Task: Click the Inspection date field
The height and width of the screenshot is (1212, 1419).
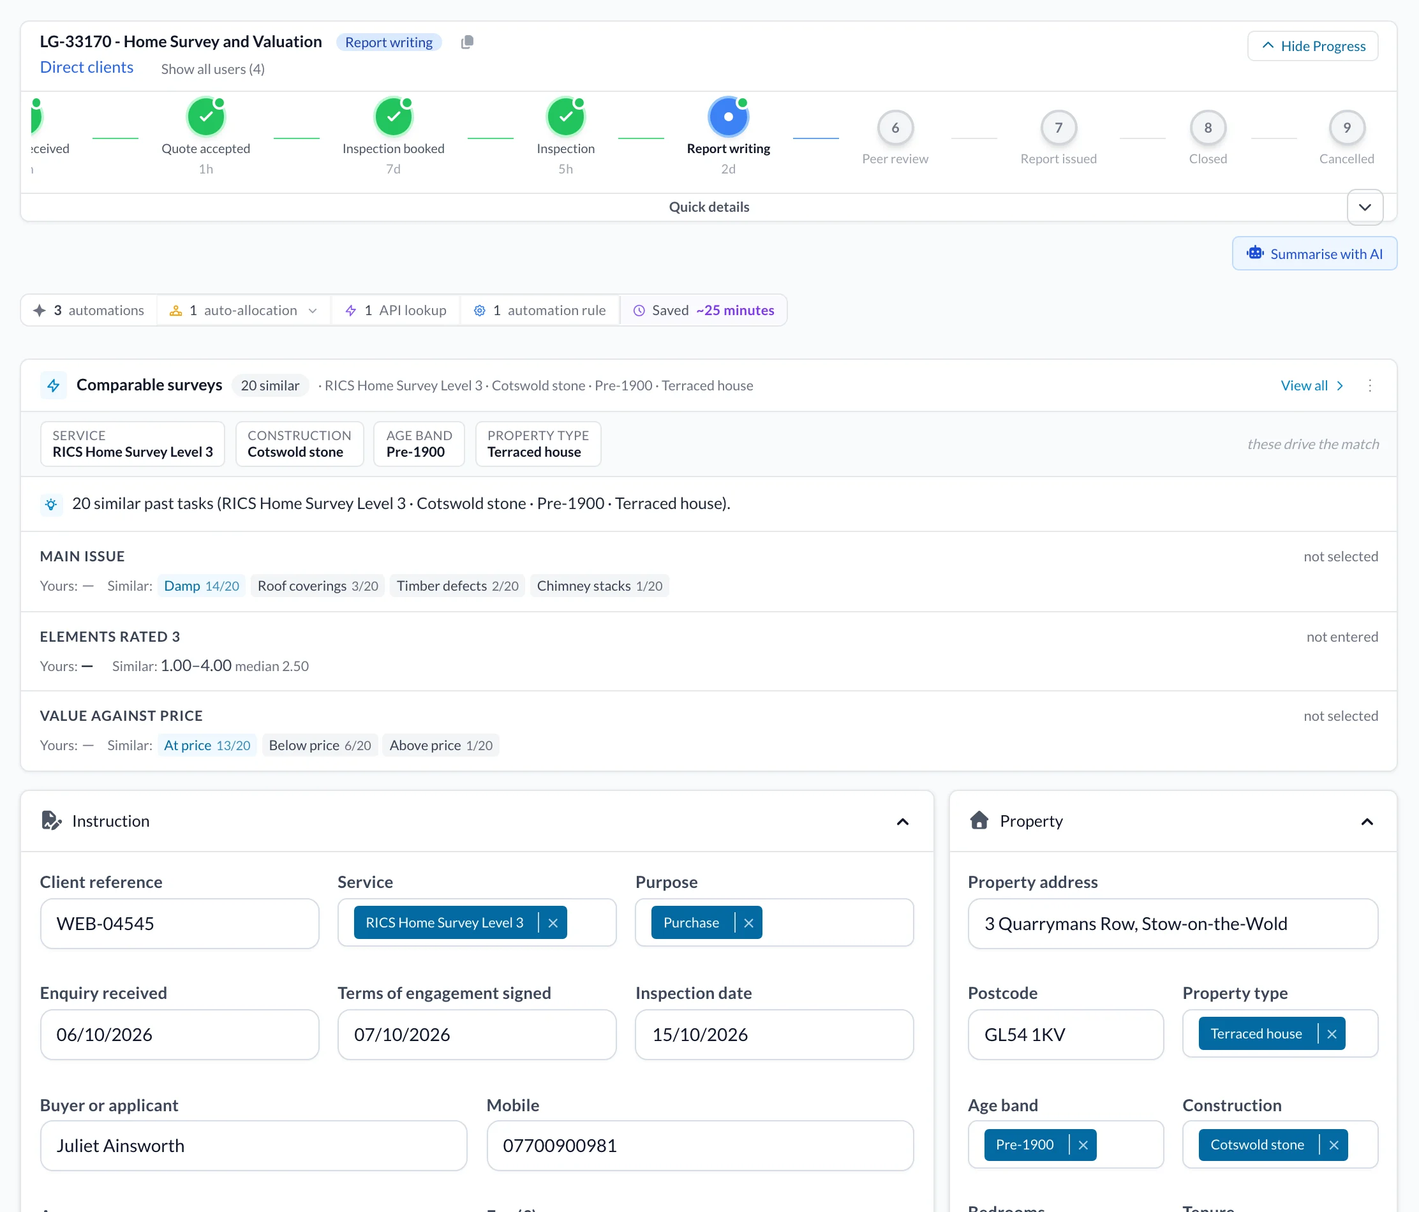Action: pos(774,1035)
